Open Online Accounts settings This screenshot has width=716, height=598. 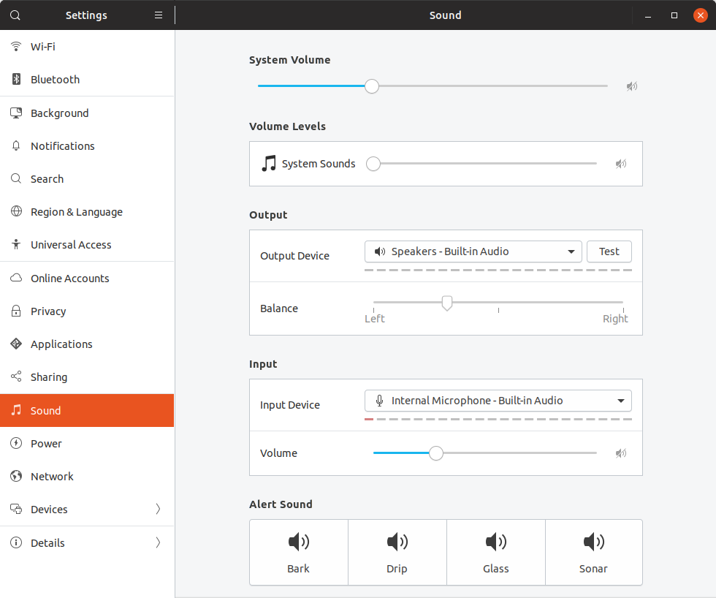pyautogui.click(x=87, y=279)
